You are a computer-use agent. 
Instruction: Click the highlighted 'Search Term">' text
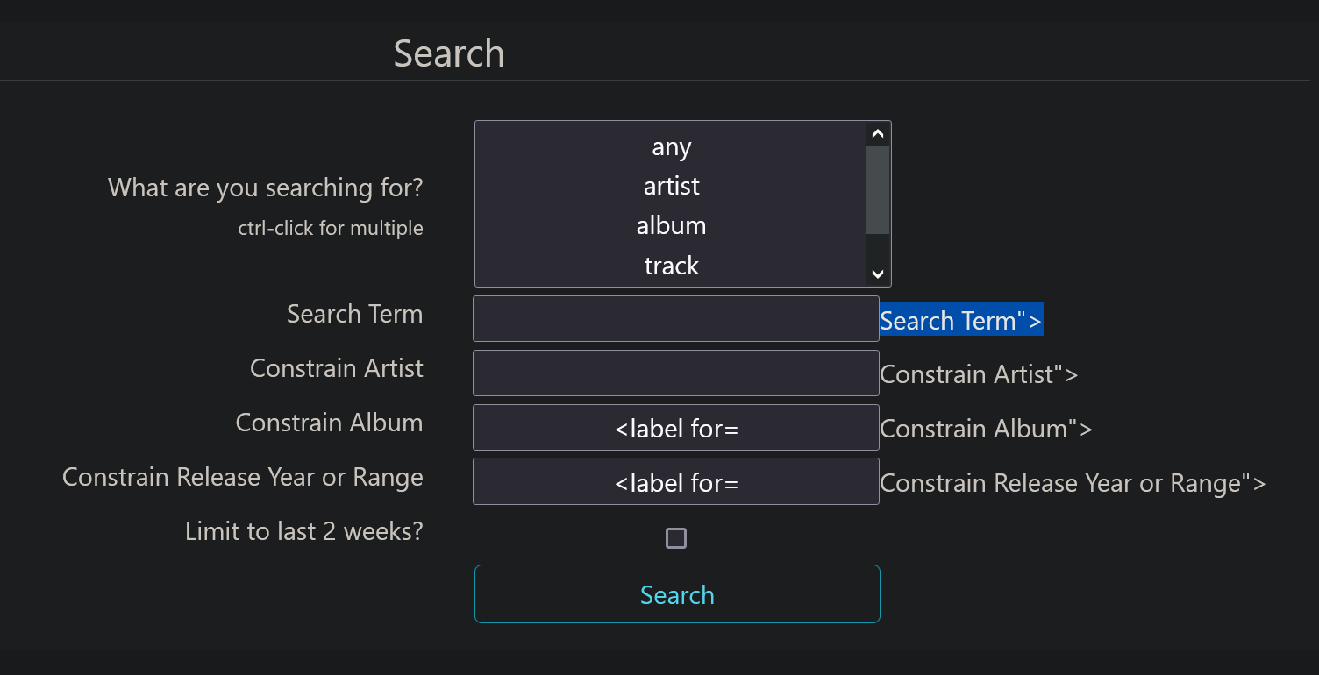click(961, 321)
